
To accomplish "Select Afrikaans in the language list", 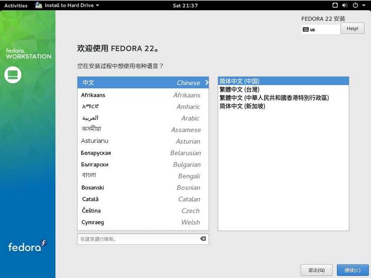I will coord(143,95).
